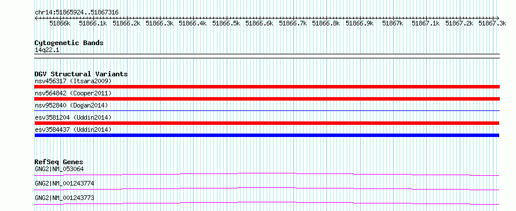Click the 51866.3k ruler label
516x211 pixels.
coord(159,23)
